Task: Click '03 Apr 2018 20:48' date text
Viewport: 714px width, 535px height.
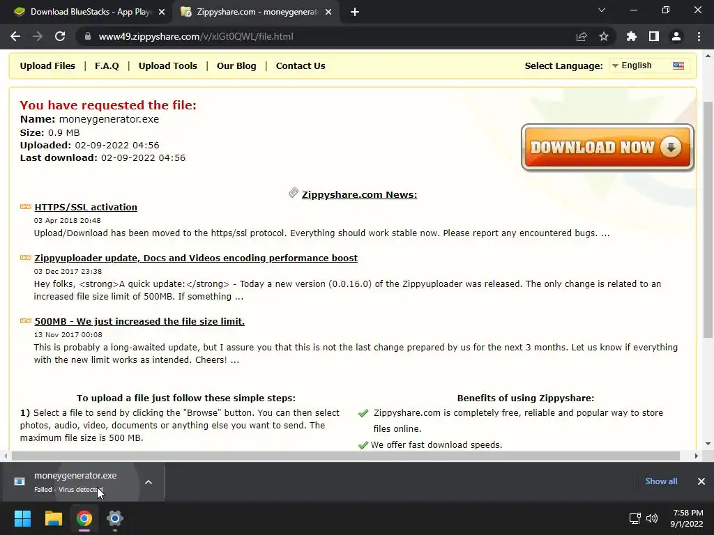Action: pyautogui.click(x=68, y=221)
